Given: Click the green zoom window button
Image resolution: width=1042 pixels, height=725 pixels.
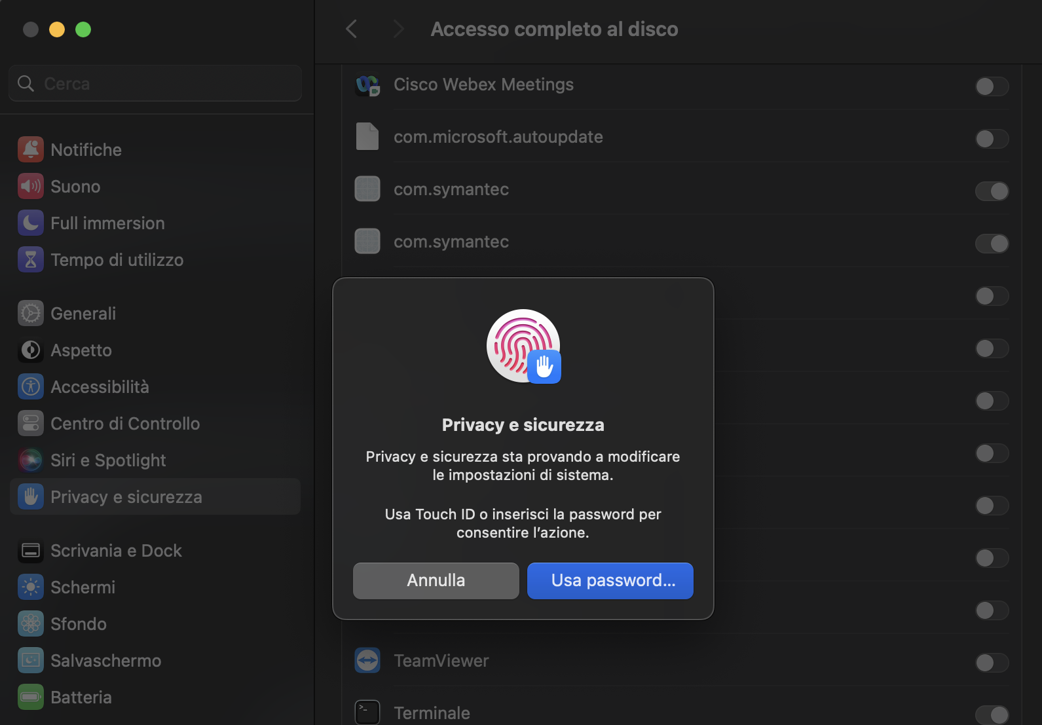Looking at the screenshot, I should 83,29.
